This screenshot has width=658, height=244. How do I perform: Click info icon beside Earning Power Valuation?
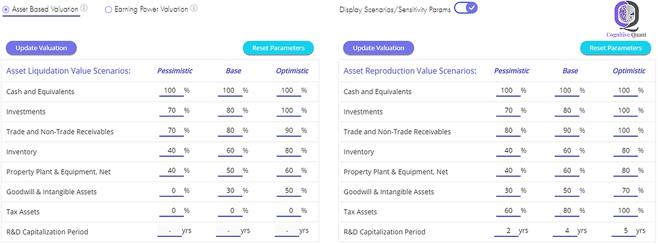pyautogui.click(x=194, y=8)
